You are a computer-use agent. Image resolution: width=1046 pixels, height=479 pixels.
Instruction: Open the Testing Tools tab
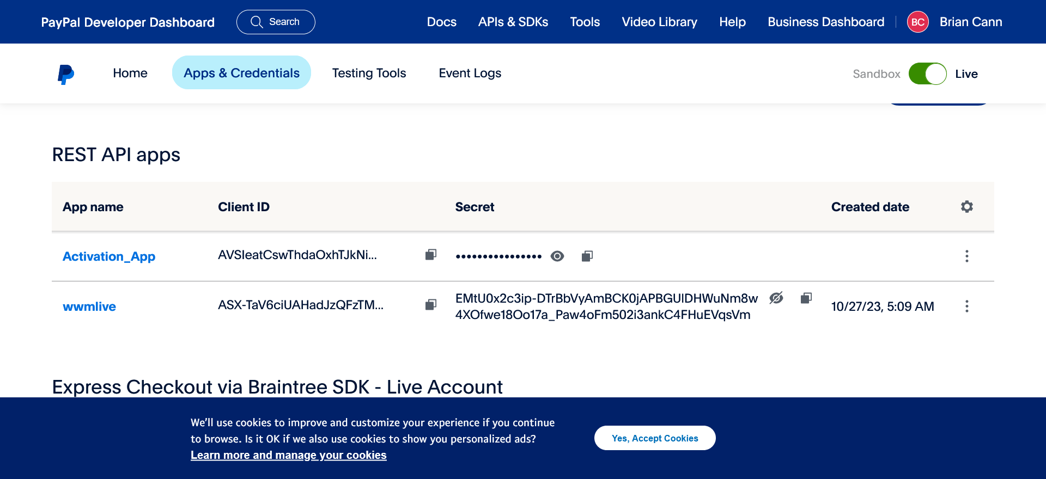coord(369,73)
